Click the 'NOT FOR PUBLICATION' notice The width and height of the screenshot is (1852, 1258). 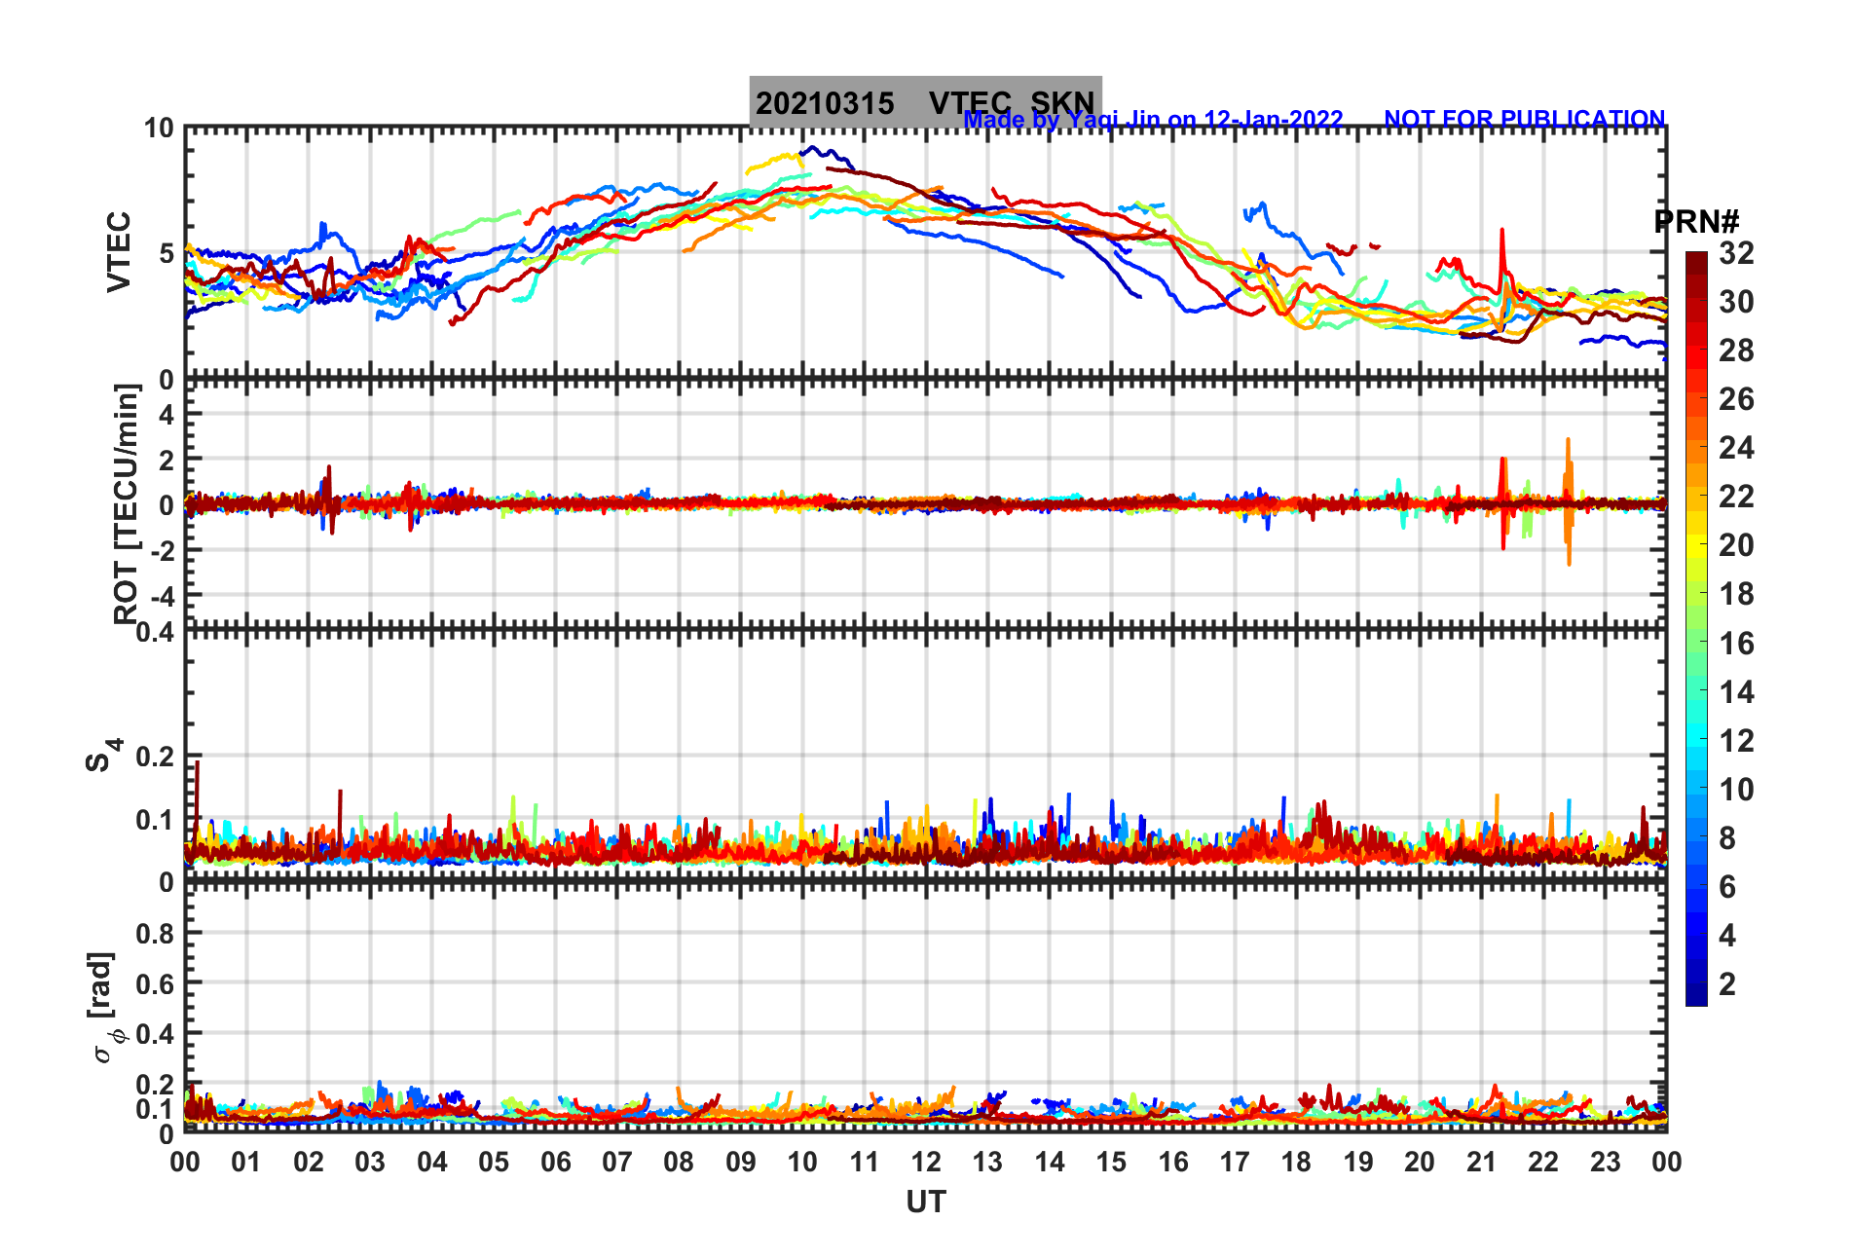pos(1525,119)
